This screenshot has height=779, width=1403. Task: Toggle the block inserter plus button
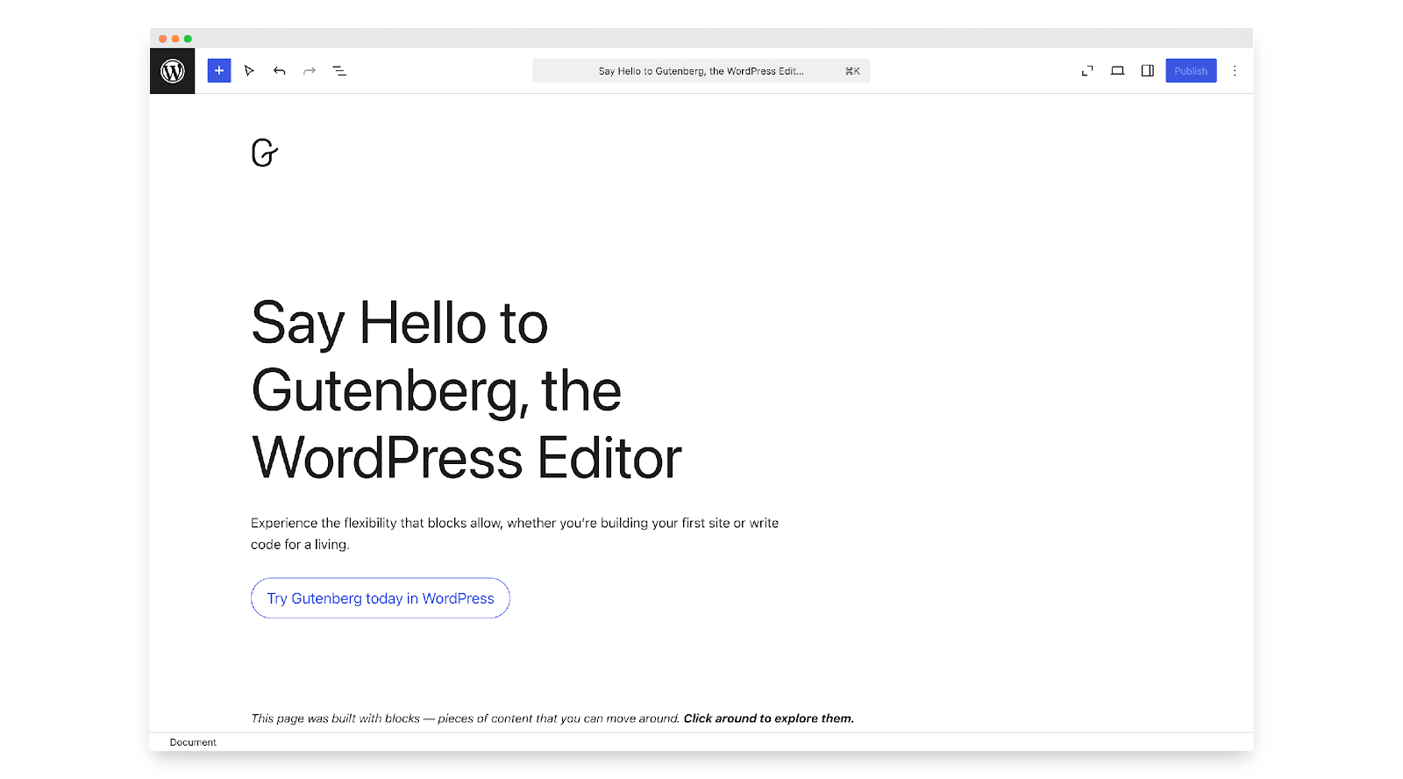point(219,71)
